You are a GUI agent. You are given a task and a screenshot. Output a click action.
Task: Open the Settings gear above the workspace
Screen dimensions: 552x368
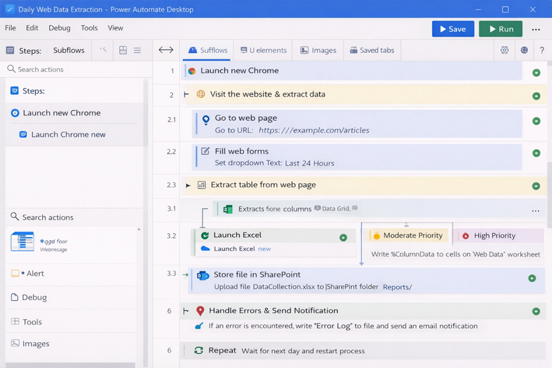(x=504, y=50)
